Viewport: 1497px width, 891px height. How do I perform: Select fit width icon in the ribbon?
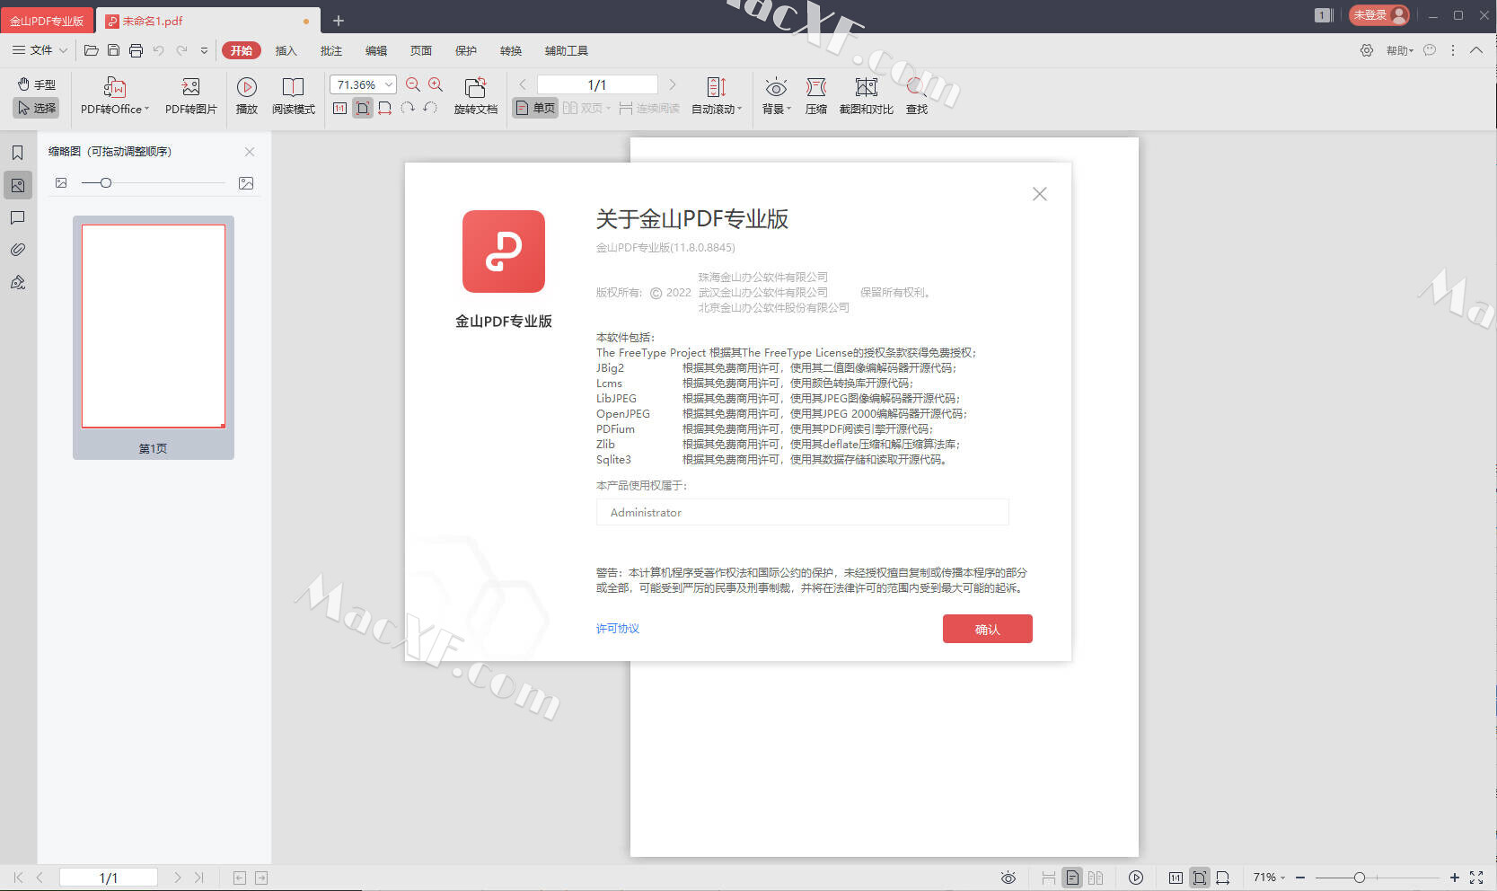(x=384, y=109)
